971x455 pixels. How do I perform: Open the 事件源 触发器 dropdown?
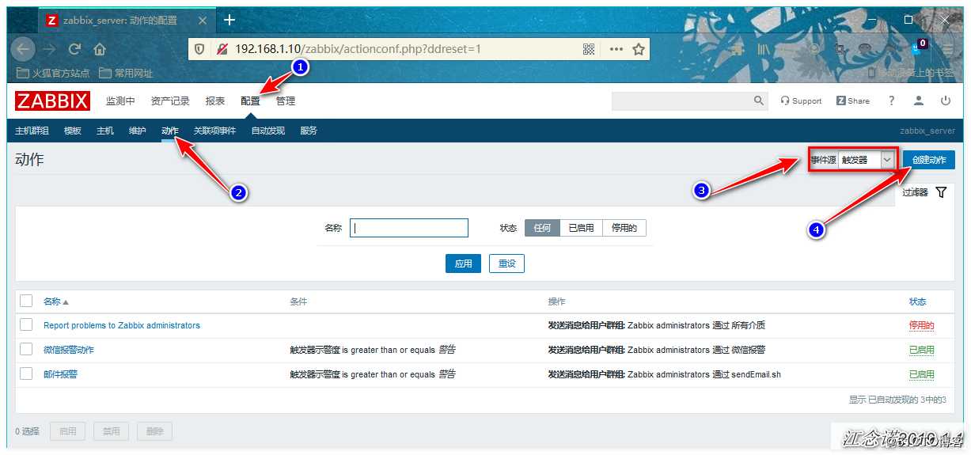click(867, 160)
